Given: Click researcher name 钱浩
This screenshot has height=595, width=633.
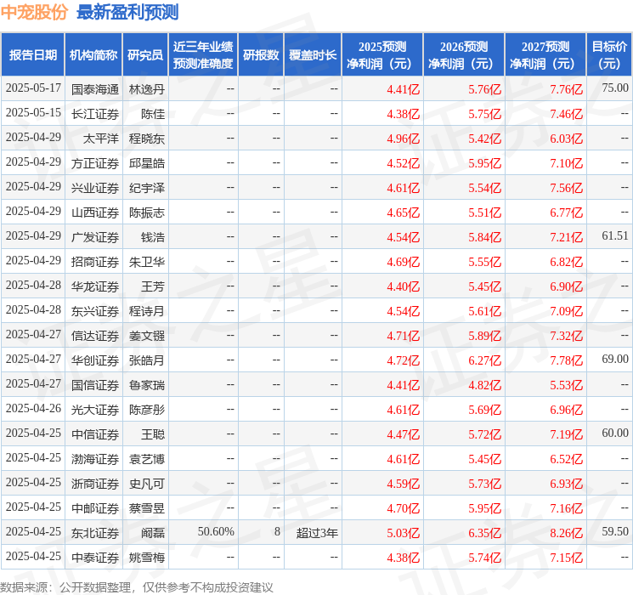Looking at the screenshot, I should pyautogui.click(x=153, y=237).
